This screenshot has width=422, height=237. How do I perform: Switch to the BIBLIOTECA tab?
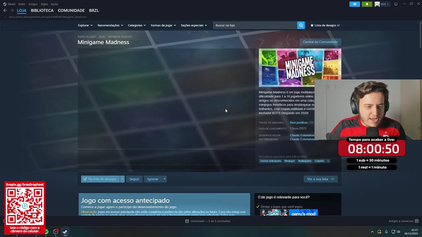[42, 11]
